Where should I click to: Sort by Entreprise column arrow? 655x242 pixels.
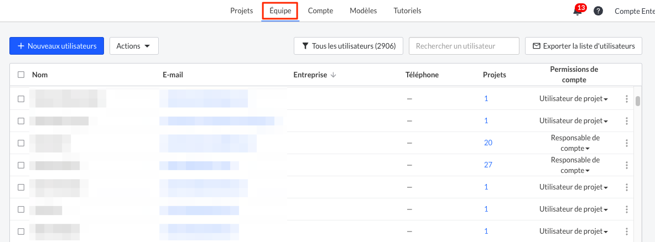coord(333,75)
